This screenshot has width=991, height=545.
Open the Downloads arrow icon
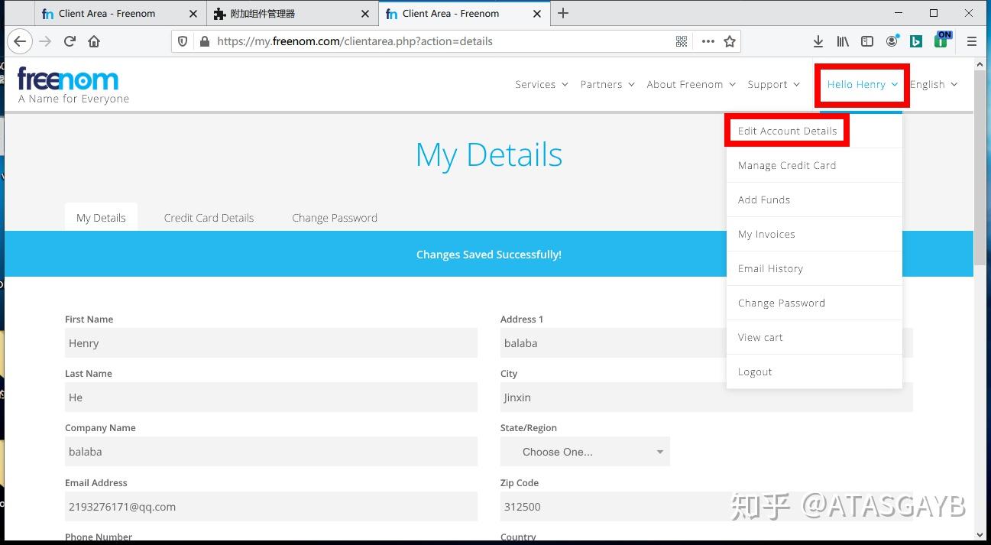pos(818,41)
